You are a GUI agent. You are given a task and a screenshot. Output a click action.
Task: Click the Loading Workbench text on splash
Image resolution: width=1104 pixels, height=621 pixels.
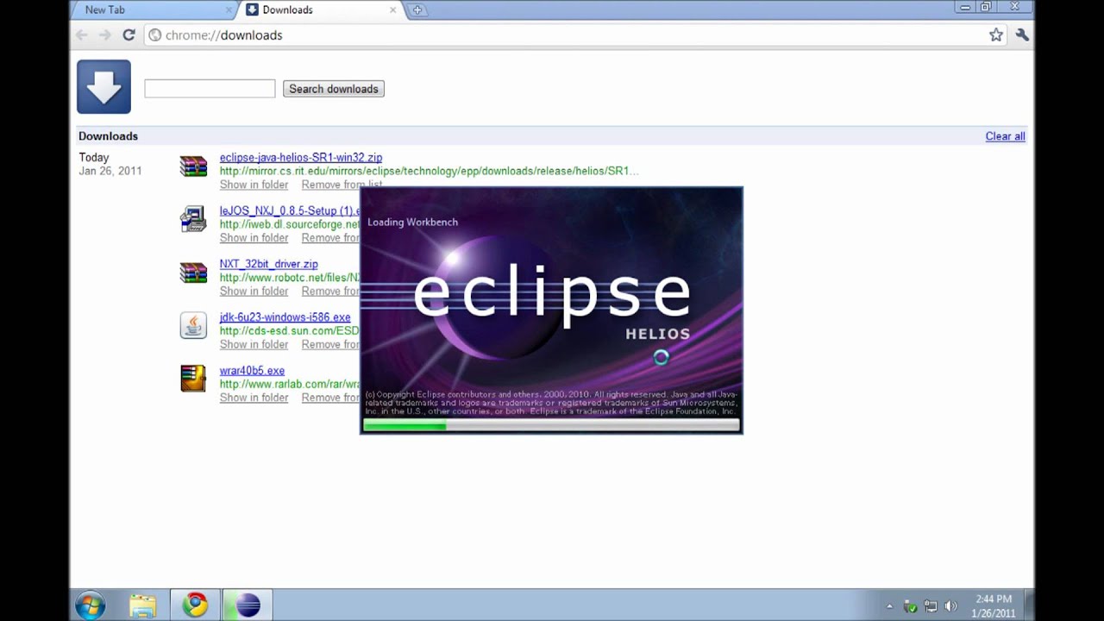point(412,222)
